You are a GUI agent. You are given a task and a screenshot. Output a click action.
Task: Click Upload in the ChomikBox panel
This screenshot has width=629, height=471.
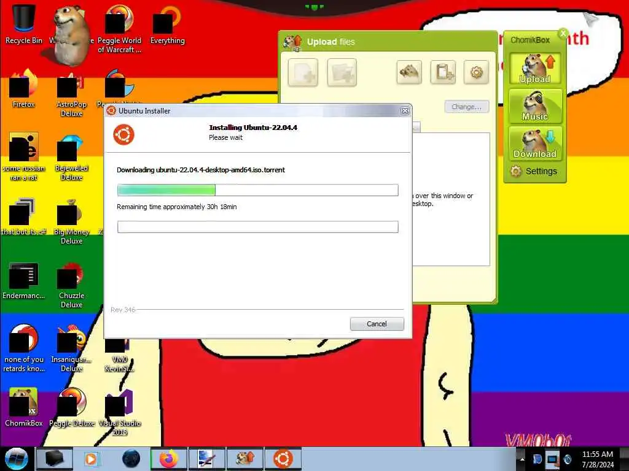[x=535, y=69]
